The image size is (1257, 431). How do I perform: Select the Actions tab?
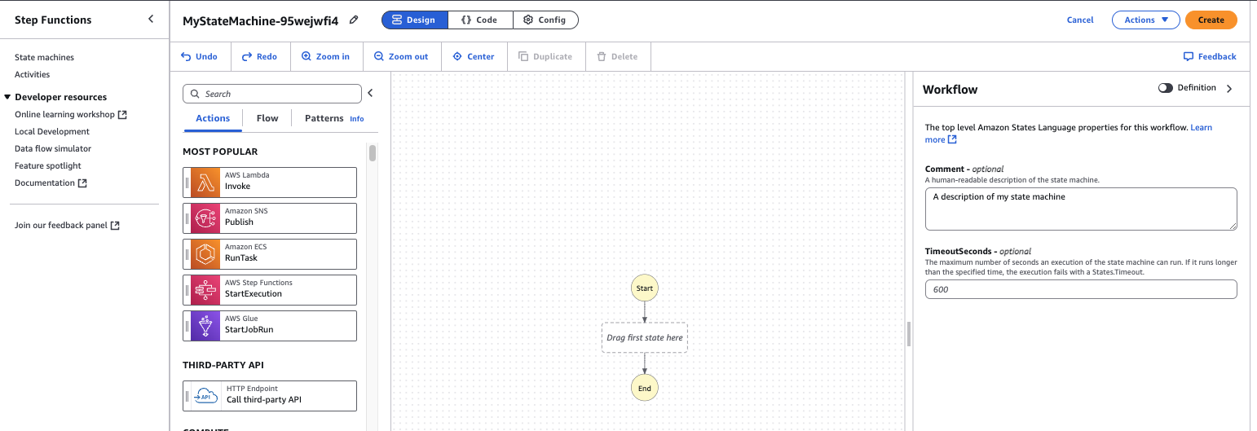(213, 118)
